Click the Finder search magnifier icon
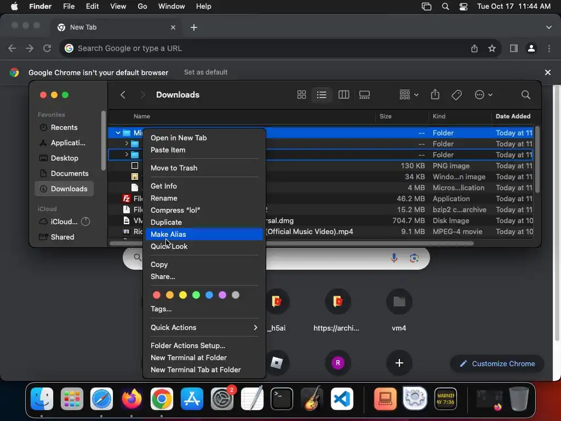 tap(525, 95)
